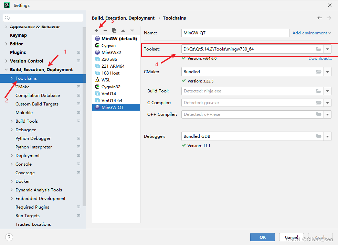338x245 pixels.
Task: Move toolchain down in list
Action: click(x=132, y=31)
